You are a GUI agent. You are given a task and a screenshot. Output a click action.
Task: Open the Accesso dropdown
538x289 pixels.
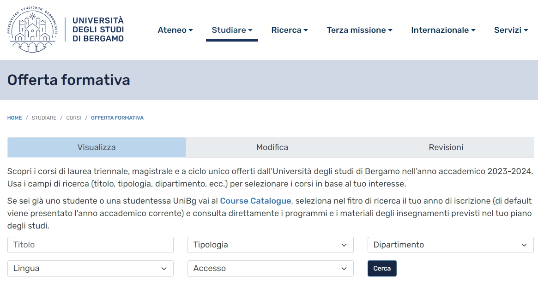[270, 268]
